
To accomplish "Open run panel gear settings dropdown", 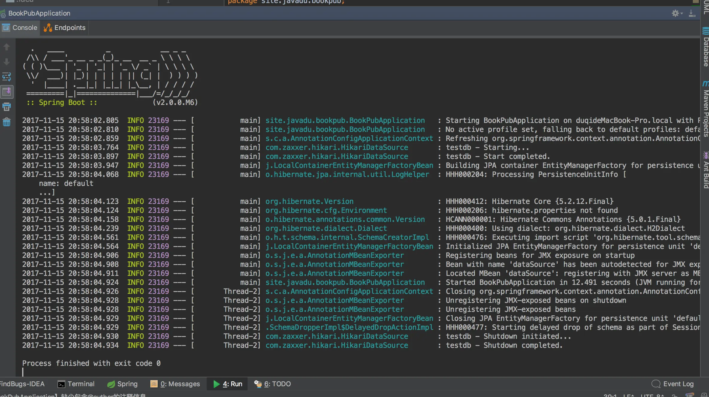I will [676, 13].
